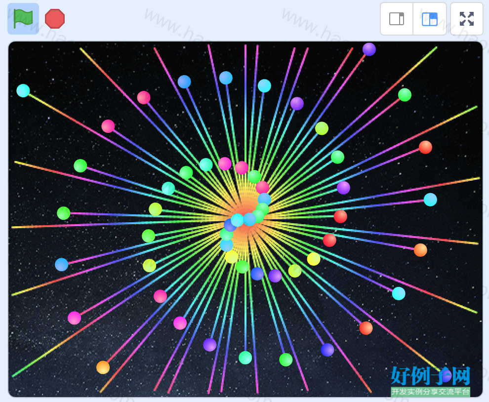Enter full screen stage mode
Image resolution: width=489 pixels, height=402 pixels.
pos(467,19)
